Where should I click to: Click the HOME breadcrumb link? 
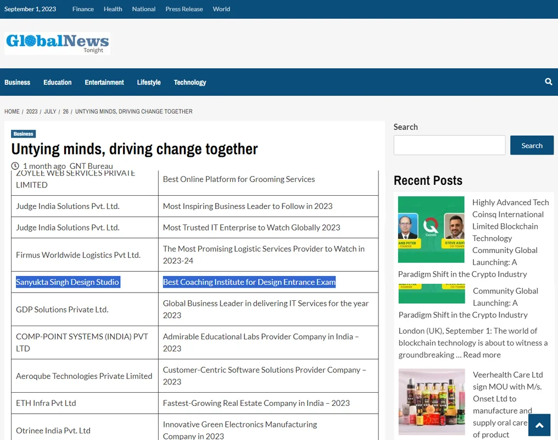(x=12, y=111)
